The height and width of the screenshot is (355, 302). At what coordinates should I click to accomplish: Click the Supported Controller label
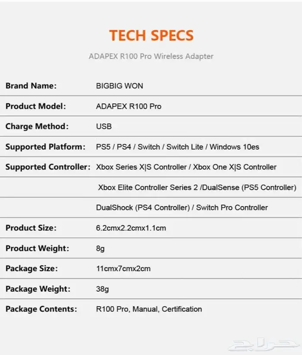pyautogui.click(x=48, y=167)
